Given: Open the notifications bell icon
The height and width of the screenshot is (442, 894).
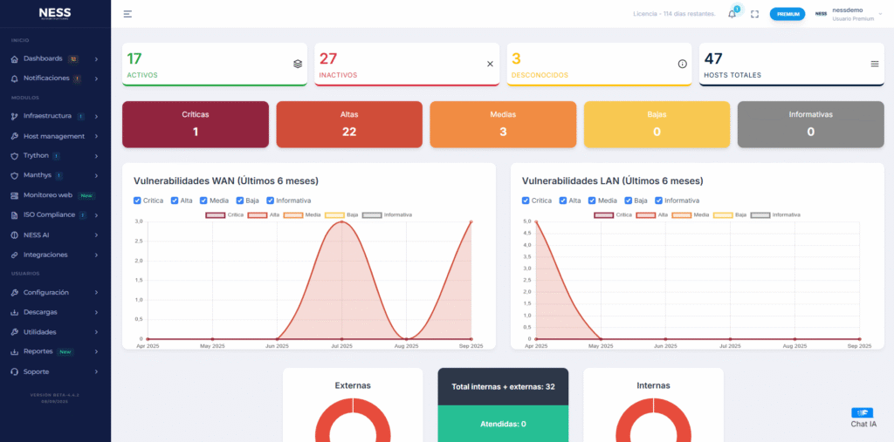Looking at the screenshot, I should (x=732, y=14).
